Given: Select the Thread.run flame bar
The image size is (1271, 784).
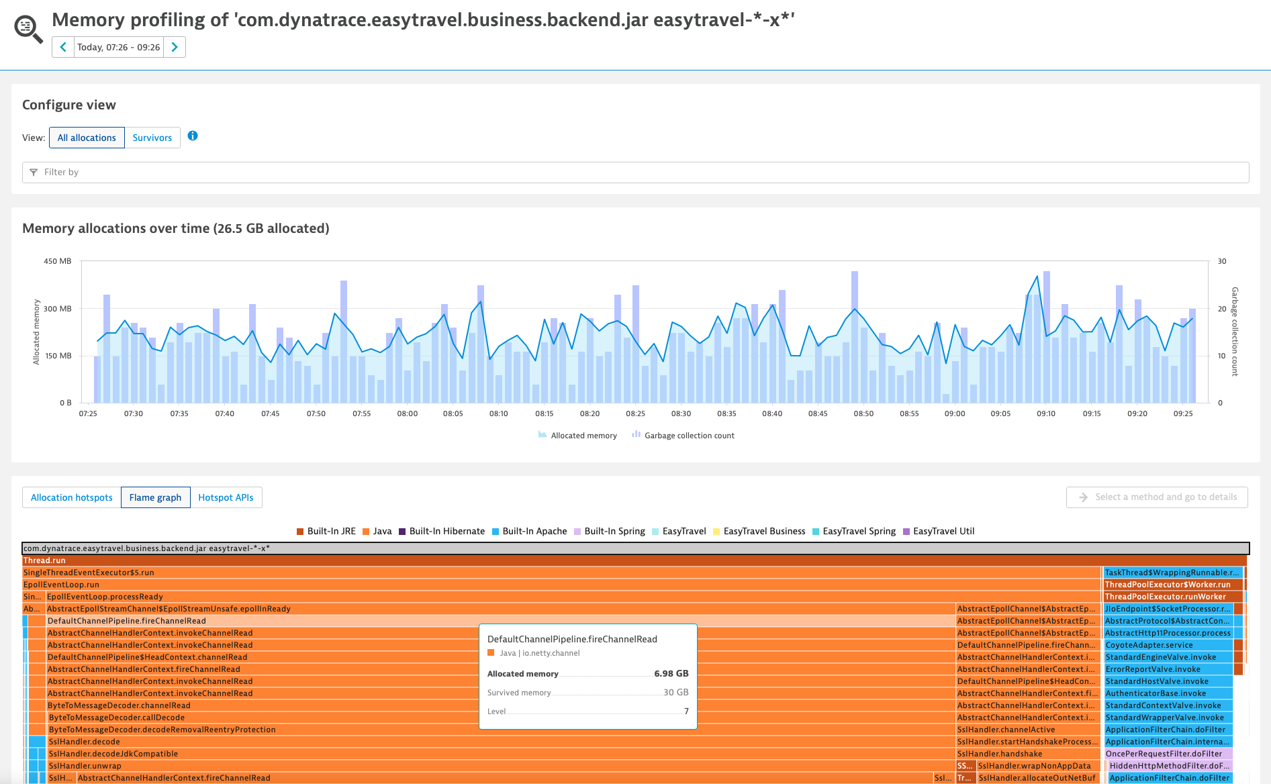Looking at the screenshot, I should pos(634,560).
